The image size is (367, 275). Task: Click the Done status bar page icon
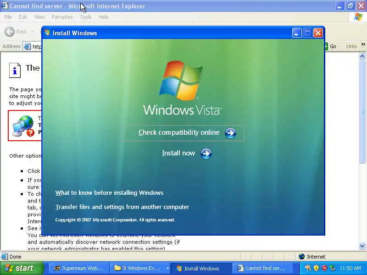click(4, 257)
